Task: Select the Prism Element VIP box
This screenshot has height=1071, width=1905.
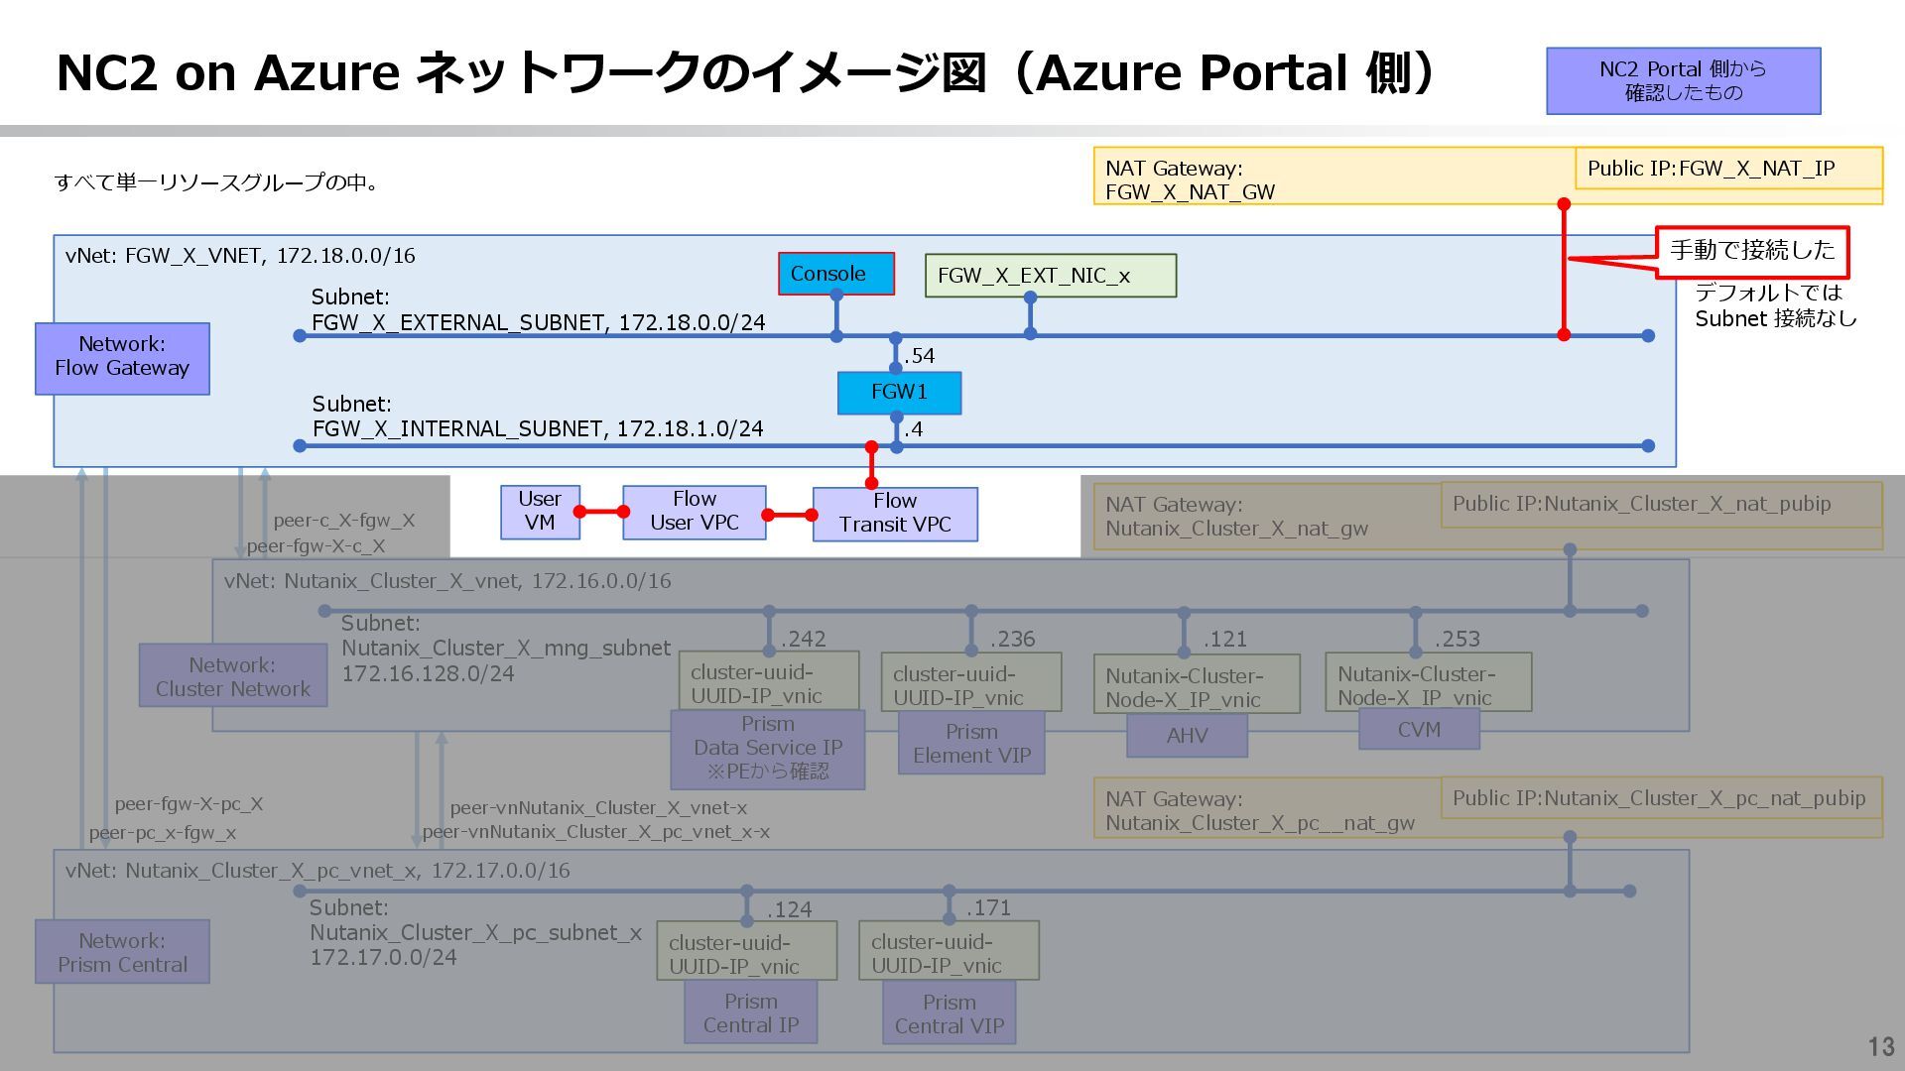Action: click(x=971, y=743)
